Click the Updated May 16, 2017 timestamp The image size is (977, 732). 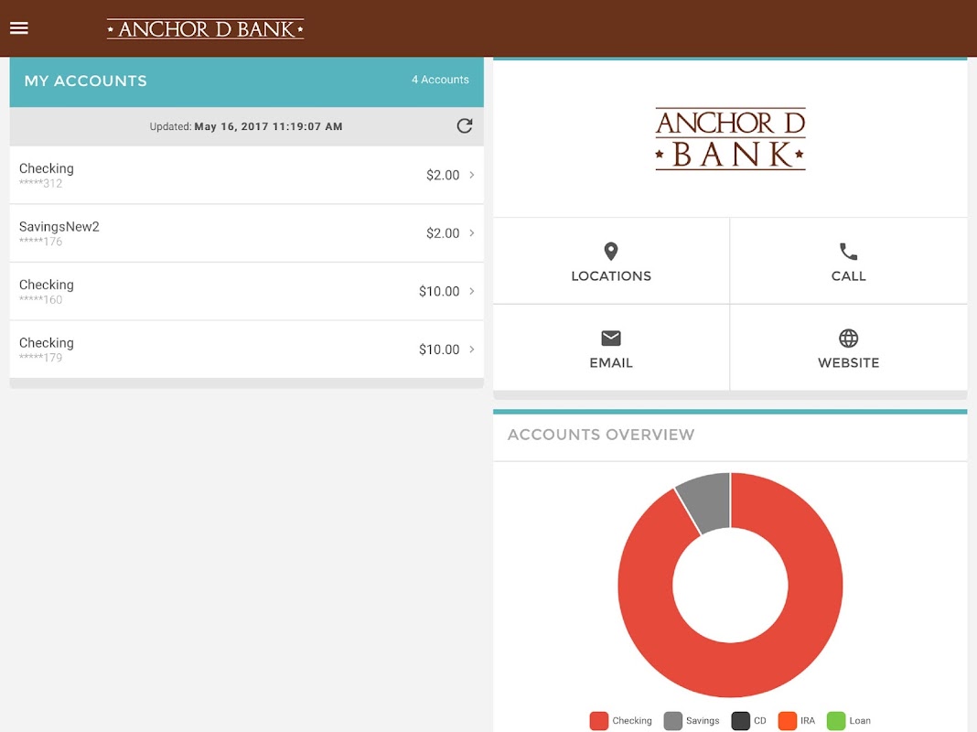(246, 126)
